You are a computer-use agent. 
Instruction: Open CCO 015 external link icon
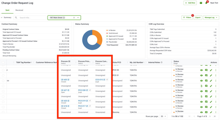coord(104,80)
